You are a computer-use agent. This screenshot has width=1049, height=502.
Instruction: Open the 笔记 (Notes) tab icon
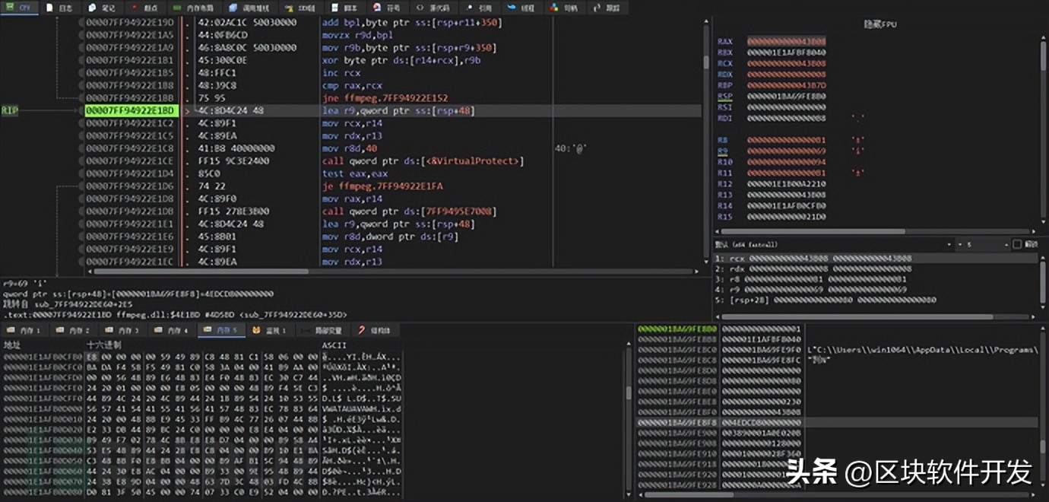click(93, 8)
